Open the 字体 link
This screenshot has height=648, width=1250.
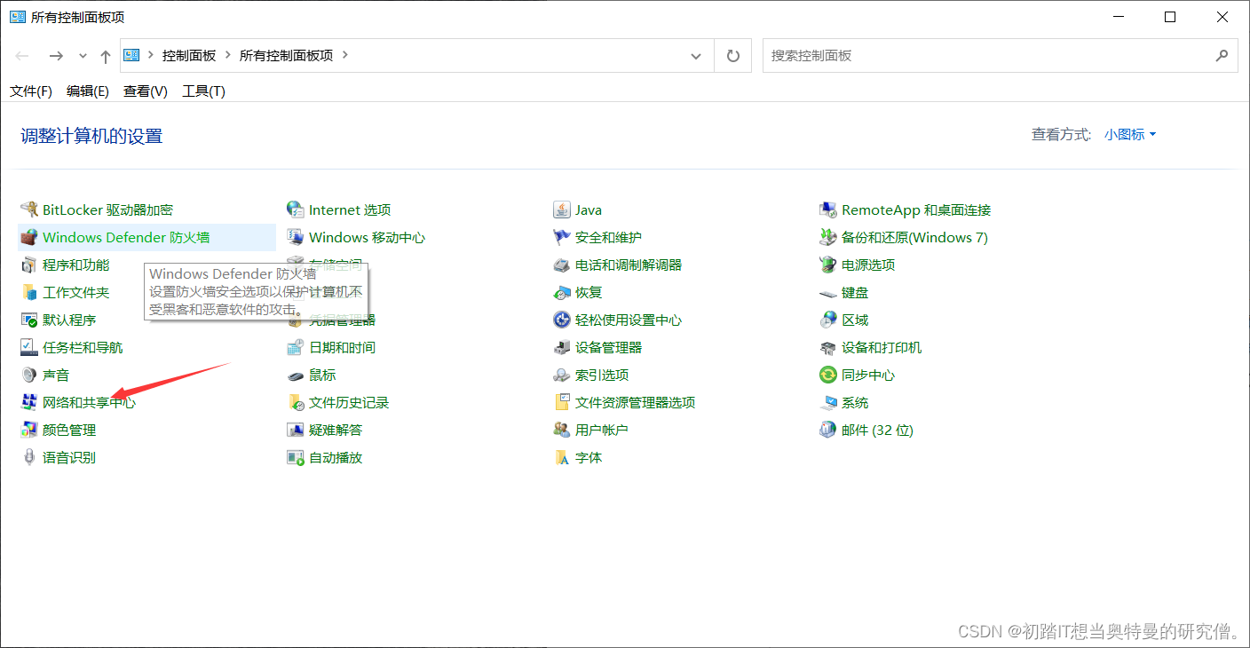(589, 458)
